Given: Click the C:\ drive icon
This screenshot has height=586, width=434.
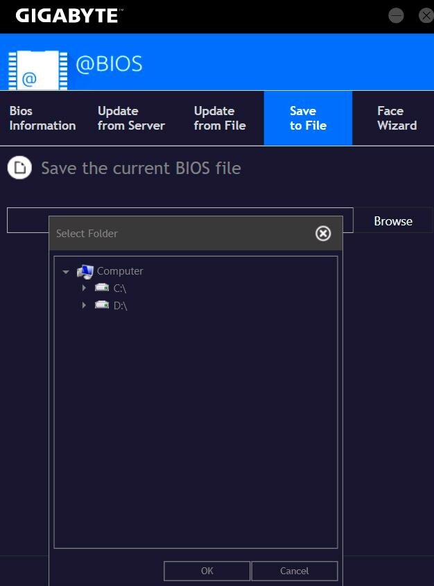Looking at the screenshot, I should [102, 287].
